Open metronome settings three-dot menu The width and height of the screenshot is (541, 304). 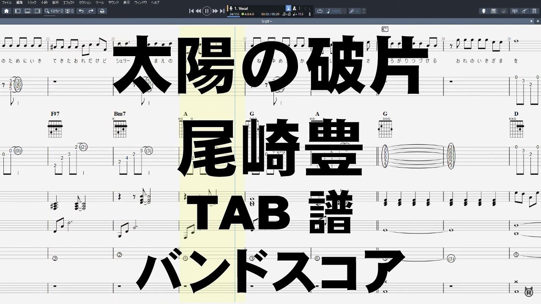(x=300, y=8)
